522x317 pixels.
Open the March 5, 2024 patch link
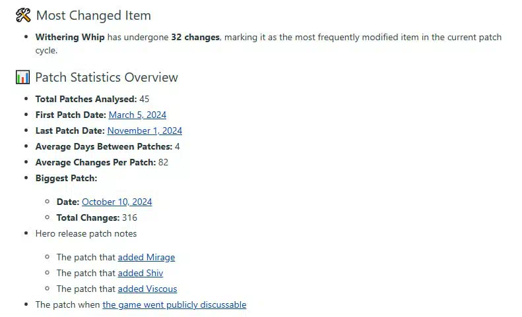(137, 115)
